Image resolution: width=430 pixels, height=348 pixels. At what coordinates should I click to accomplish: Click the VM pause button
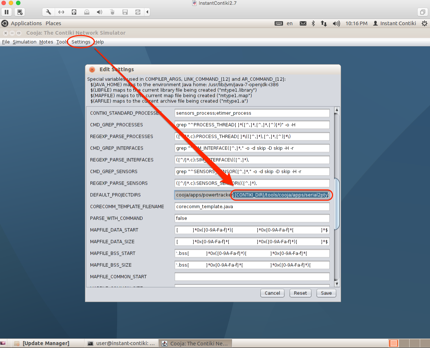click(7, 12)
